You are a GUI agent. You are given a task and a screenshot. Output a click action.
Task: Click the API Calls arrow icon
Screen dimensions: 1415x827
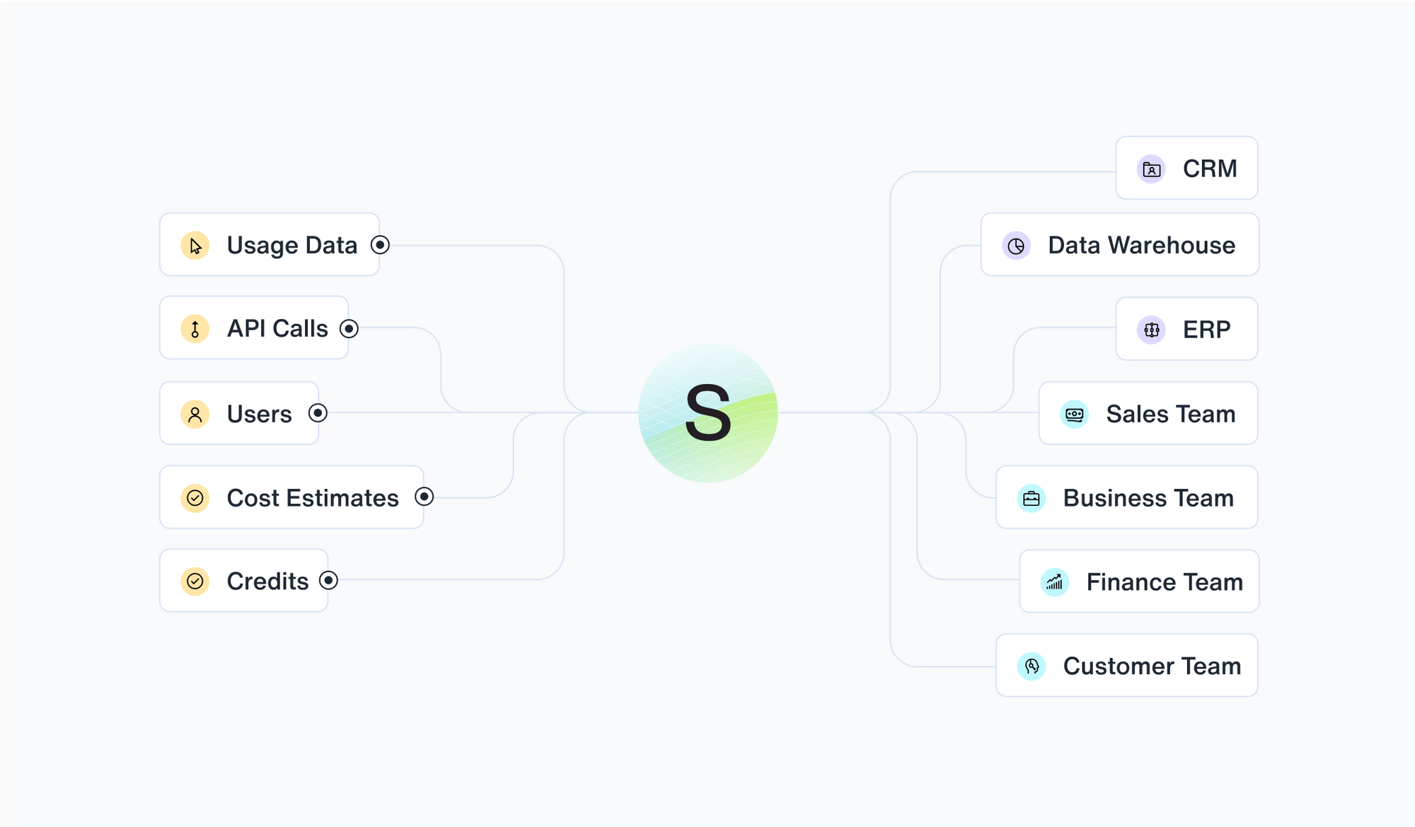click(195, 329)
